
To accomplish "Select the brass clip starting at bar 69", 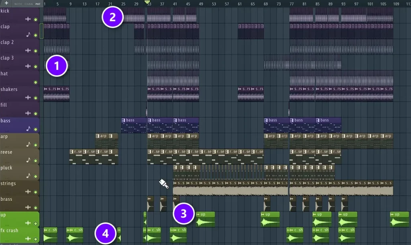I will pyautogui.click(x=267, y=204).
